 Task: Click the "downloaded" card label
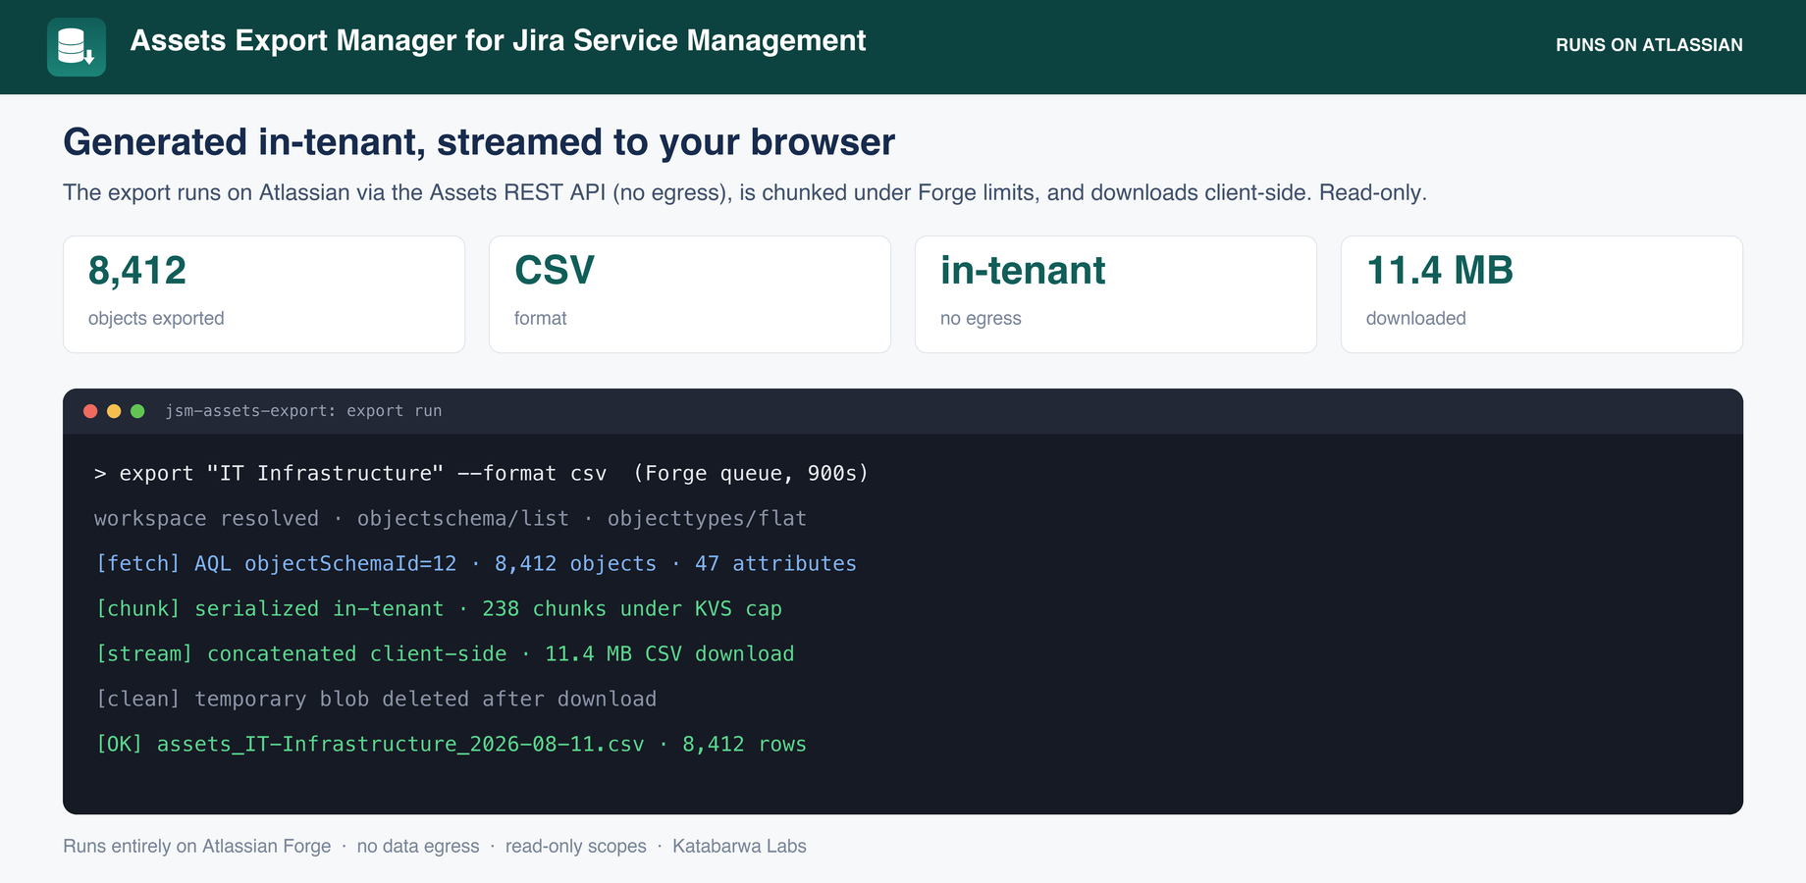(x=1416, y=318)
